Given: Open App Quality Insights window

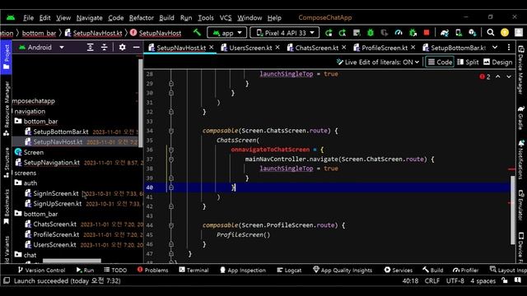Looking at the screenshot, I should pos(343,270).
